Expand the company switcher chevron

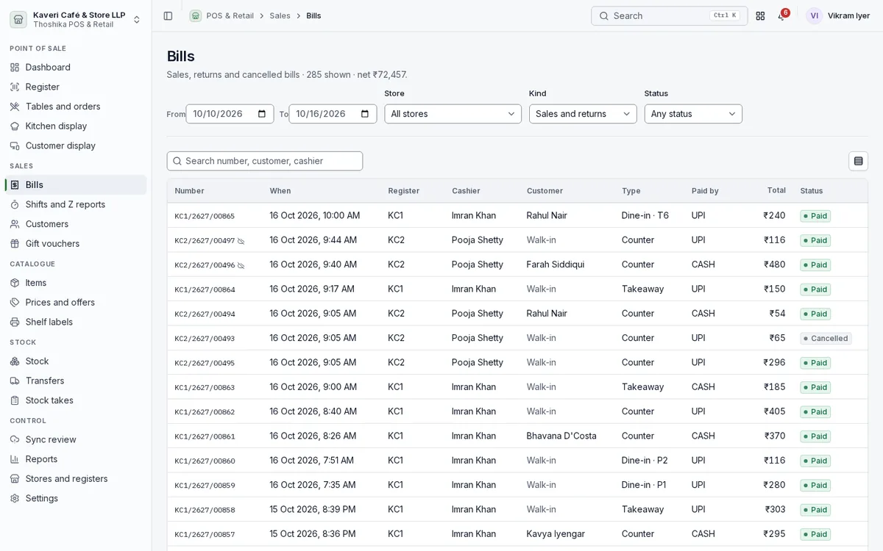pyautogui.click(x=137, y=20)
